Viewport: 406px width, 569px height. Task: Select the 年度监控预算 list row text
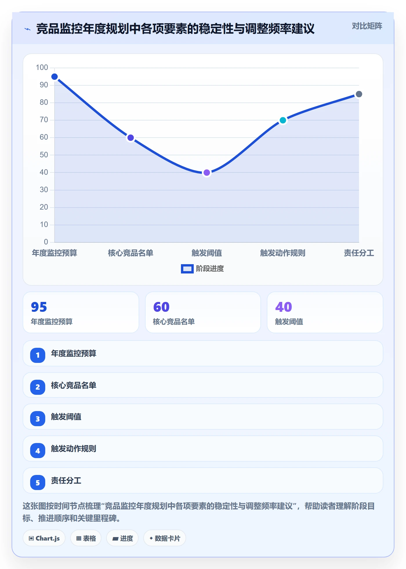[x=74, y=354]
